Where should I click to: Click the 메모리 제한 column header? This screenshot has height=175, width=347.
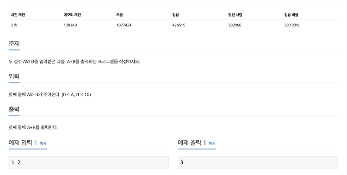[x=72, y=15]
